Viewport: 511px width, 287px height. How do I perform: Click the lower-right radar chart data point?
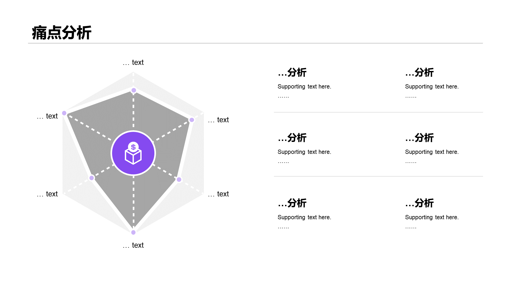(179, 180)
